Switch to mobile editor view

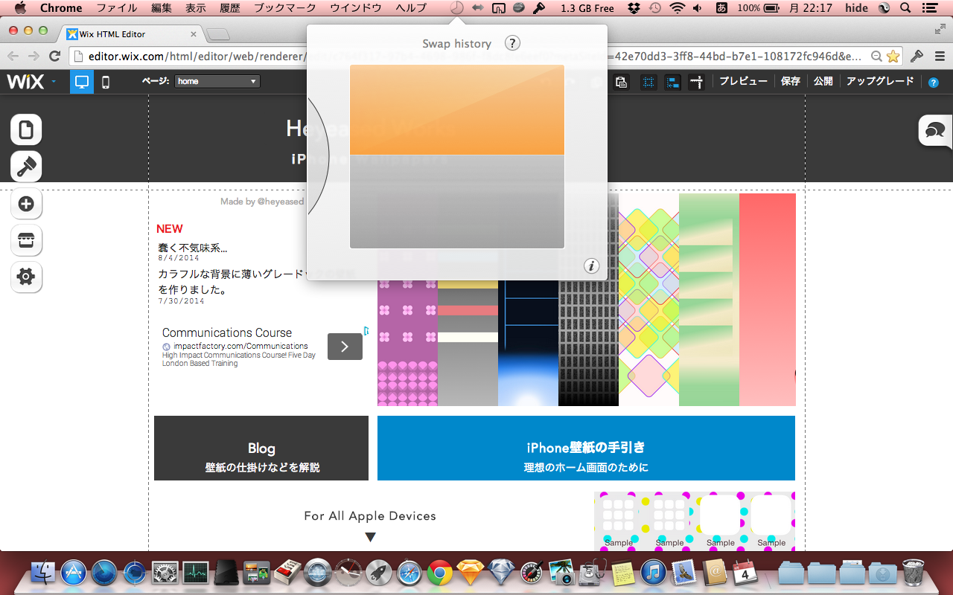(x=106, y=82)
